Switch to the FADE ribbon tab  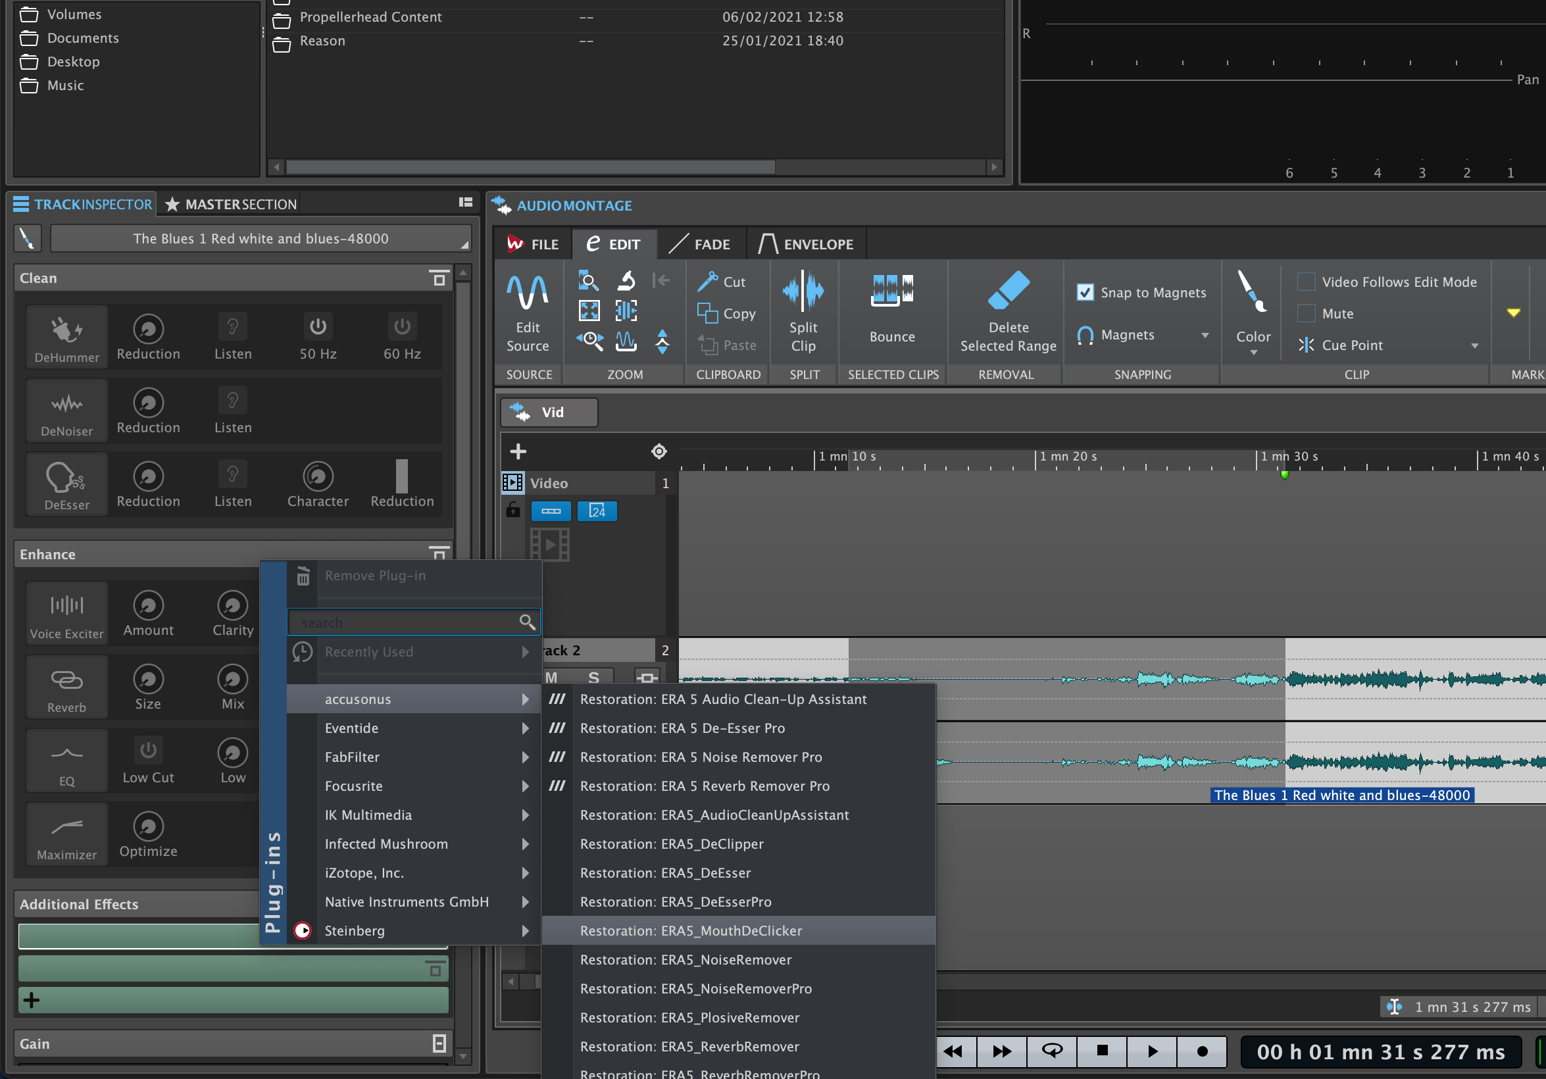[701, 244]
